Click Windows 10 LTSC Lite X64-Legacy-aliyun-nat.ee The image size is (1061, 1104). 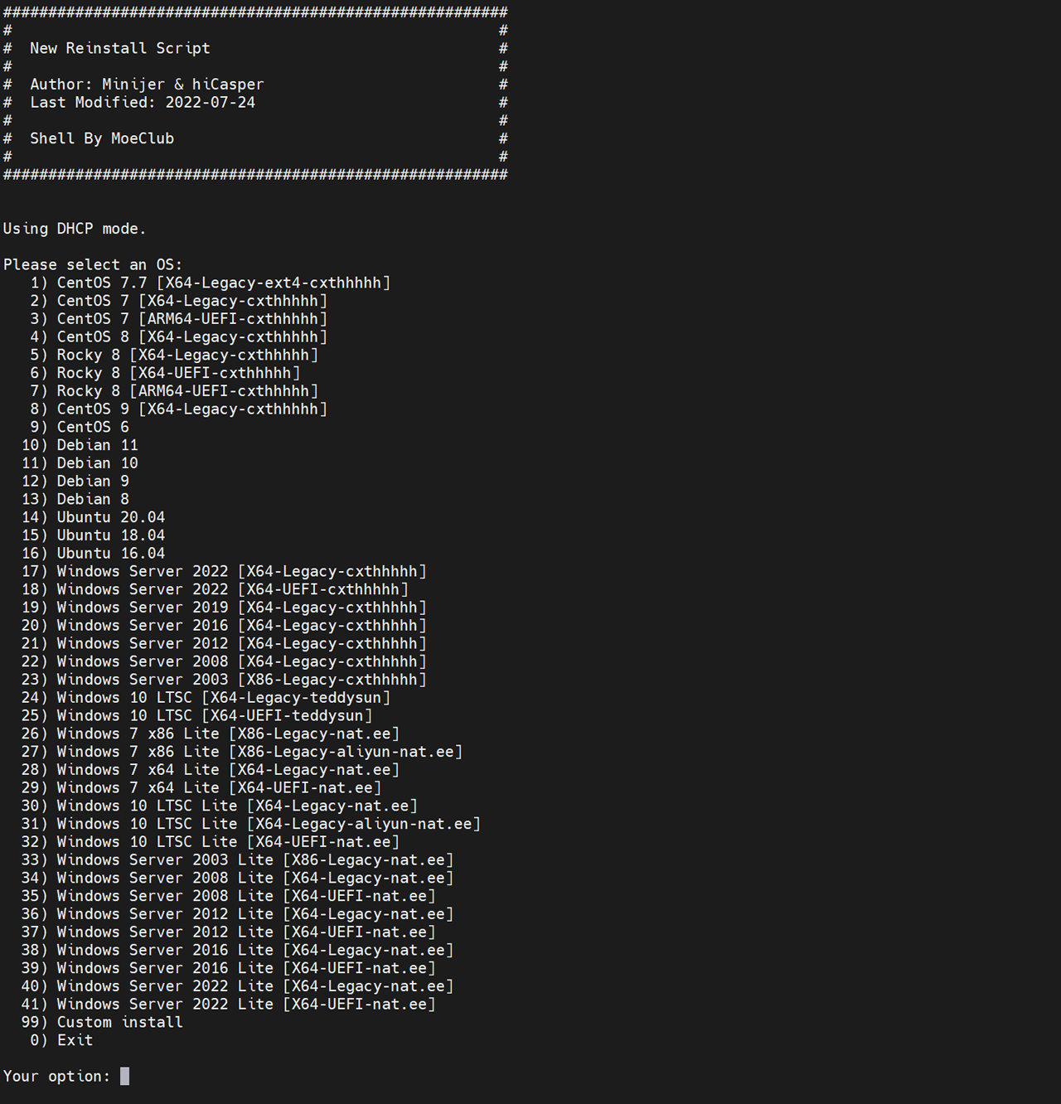tap(251, 824)
